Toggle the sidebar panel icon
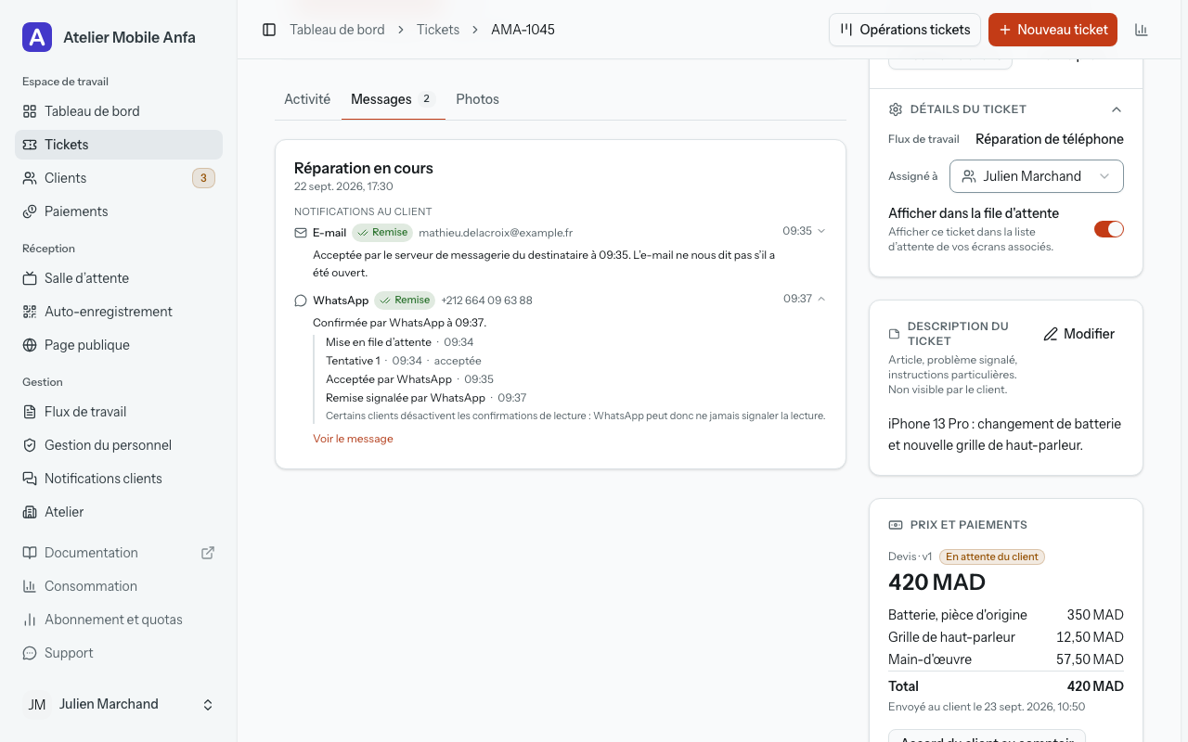This screenshot has width=1188, height=742. (269, 30)
